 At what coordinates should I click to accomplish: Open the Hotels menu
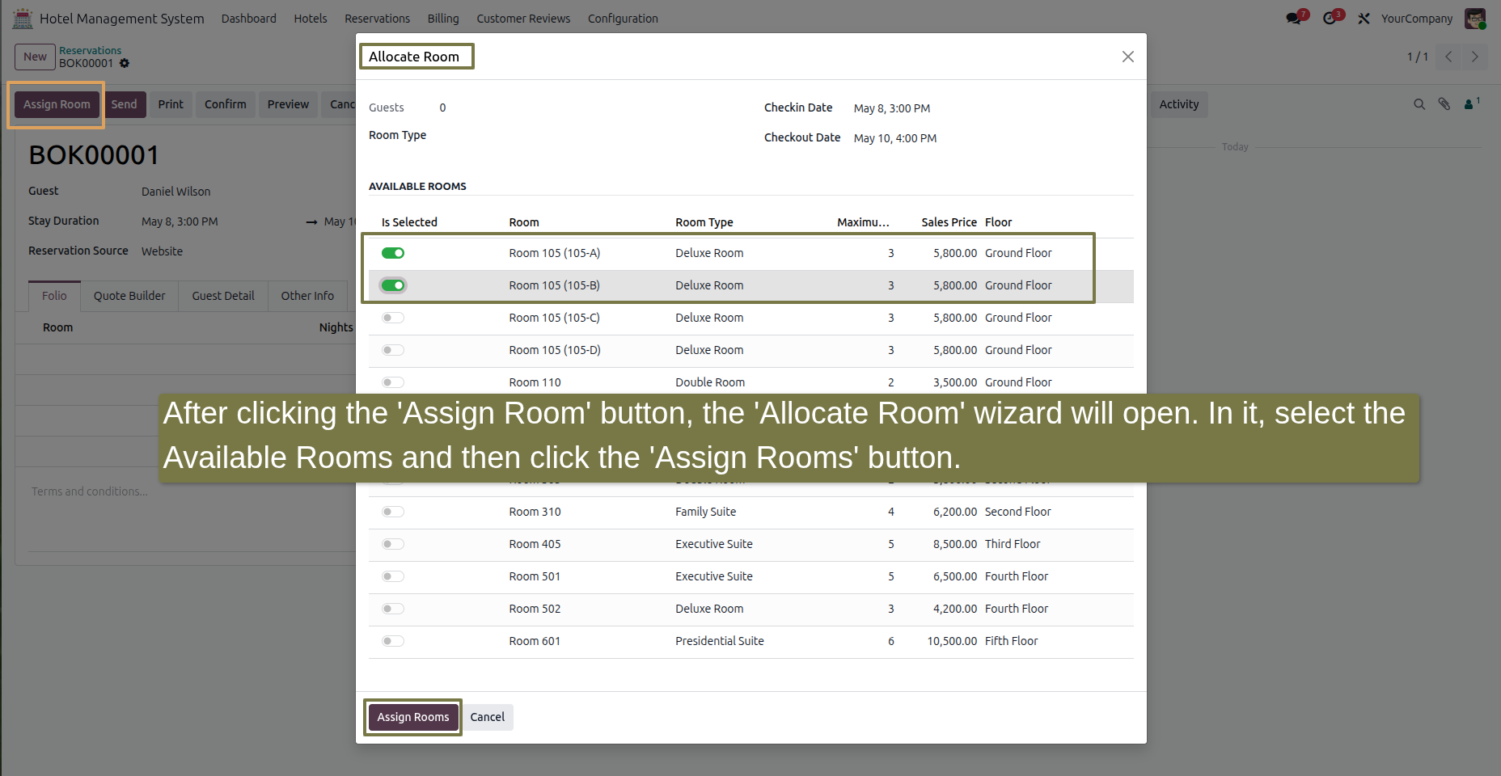311,19
